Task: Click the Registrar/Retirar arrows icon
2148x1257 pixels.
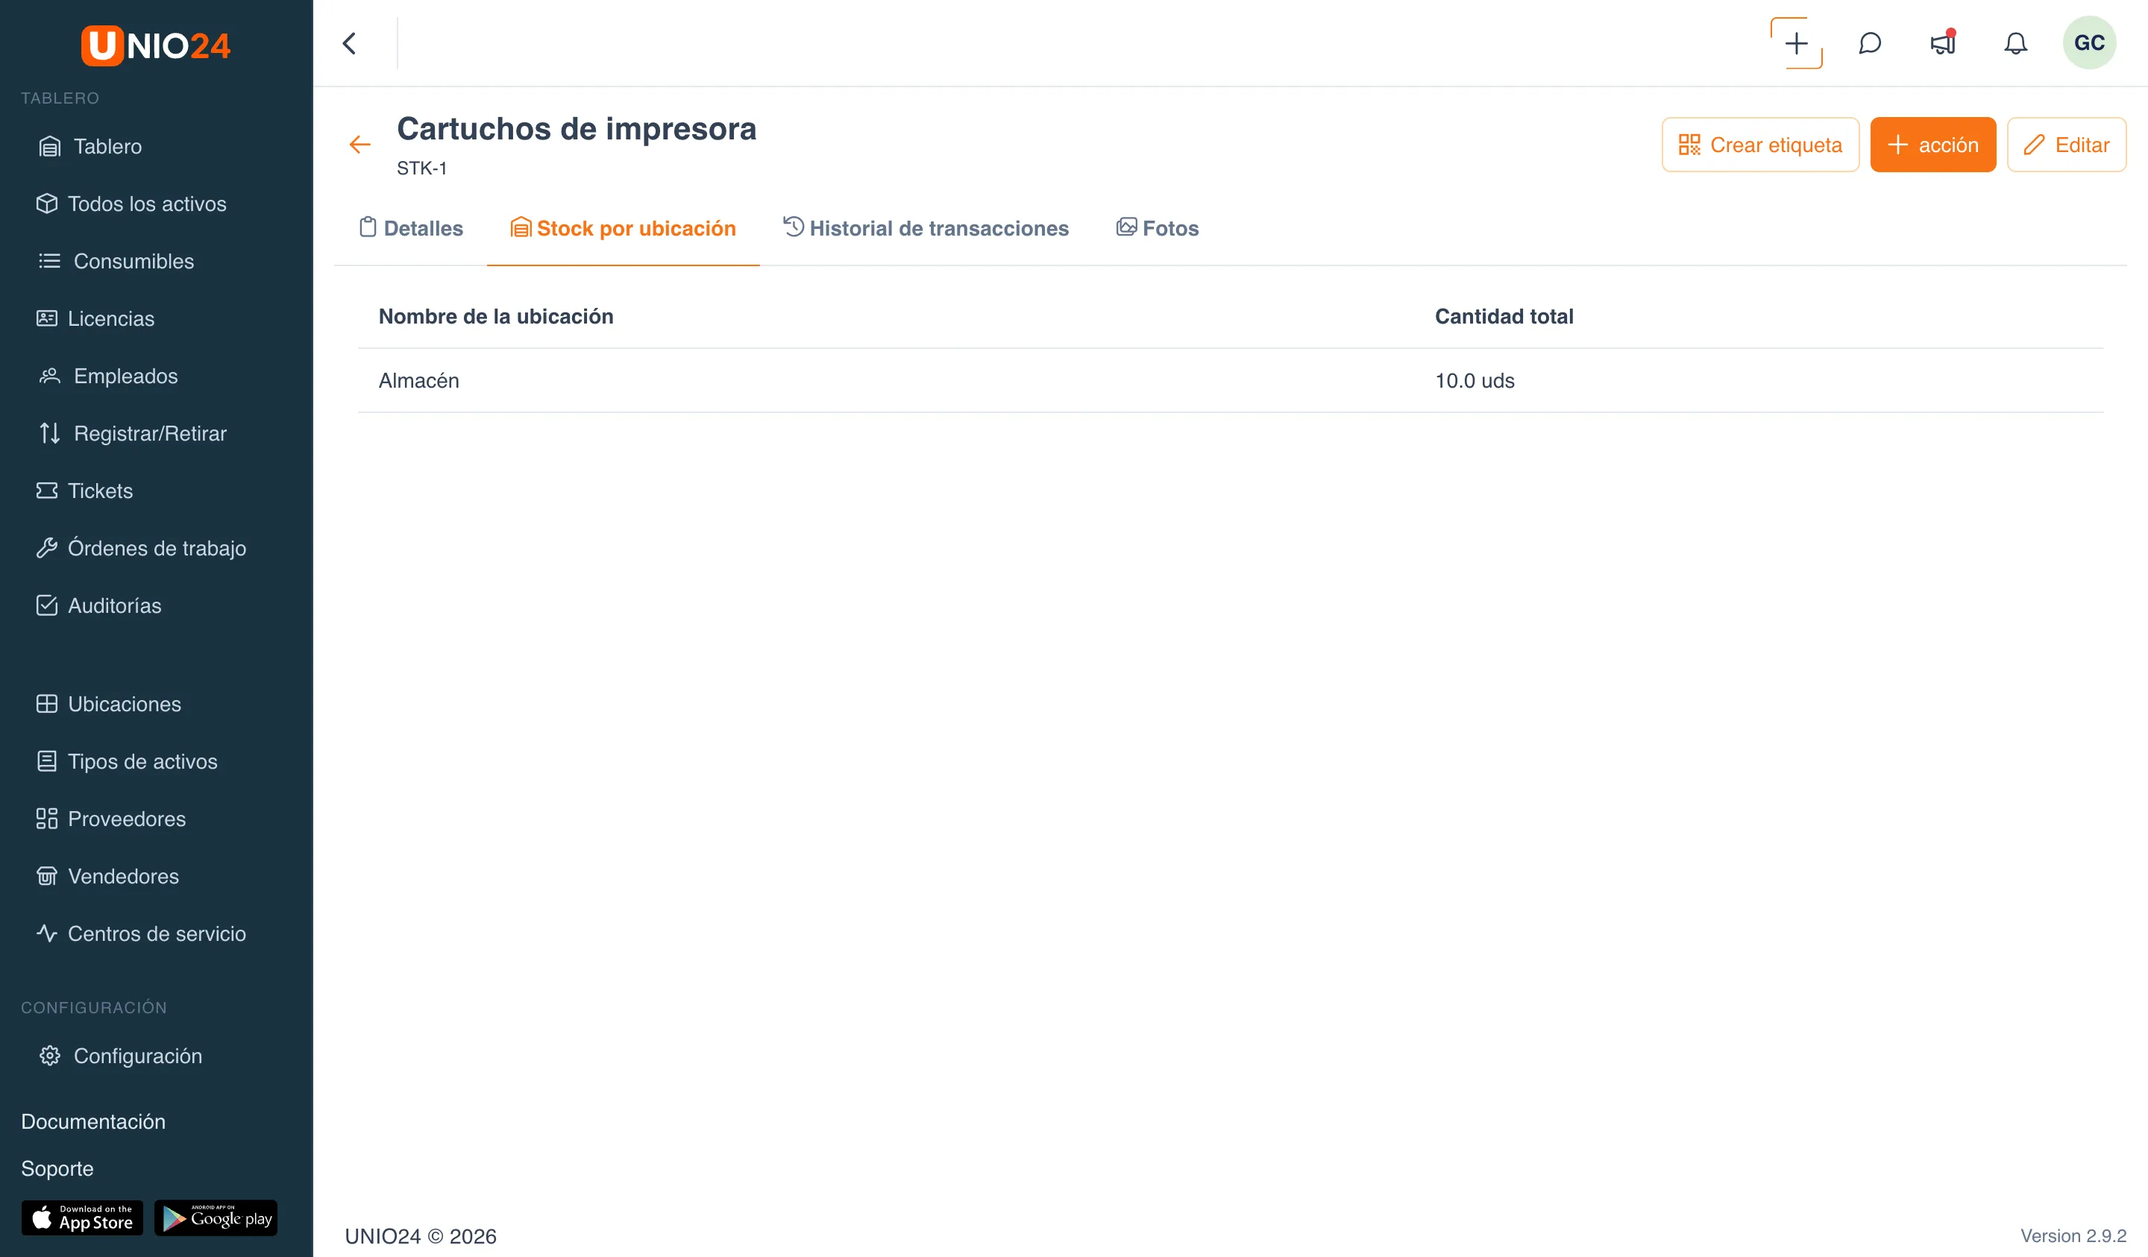Action: 49,433
